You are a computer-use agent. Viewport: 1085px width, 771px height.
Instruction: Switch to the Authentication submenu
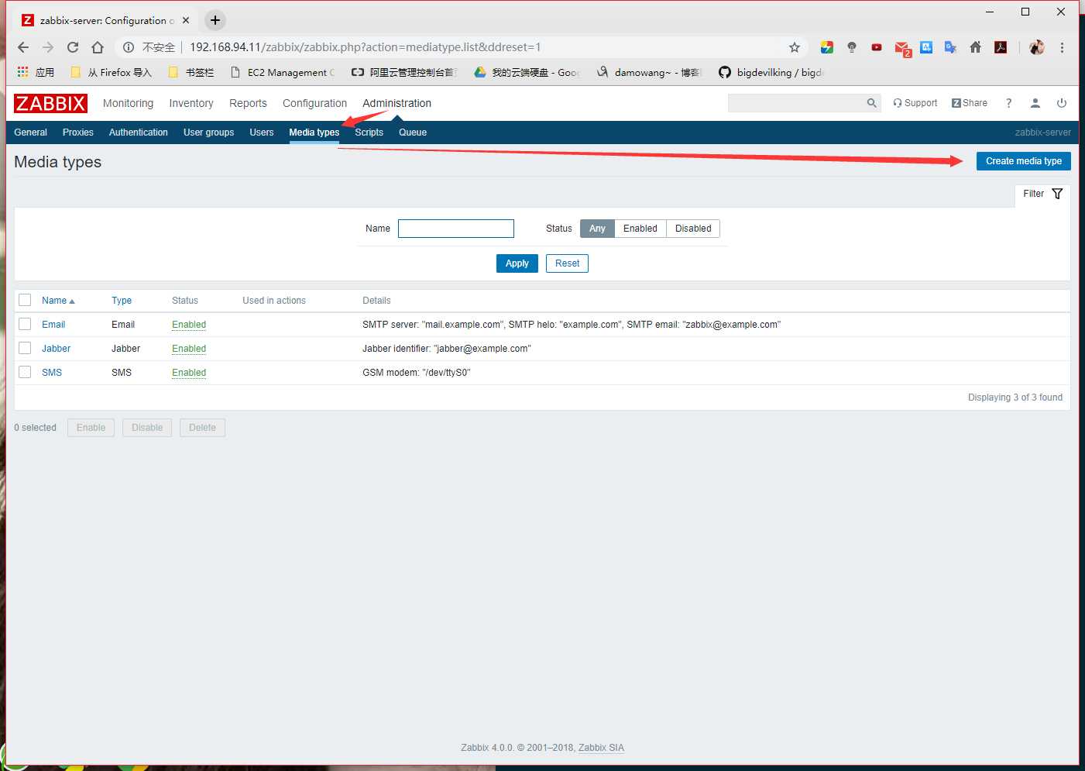pos(139,133)
